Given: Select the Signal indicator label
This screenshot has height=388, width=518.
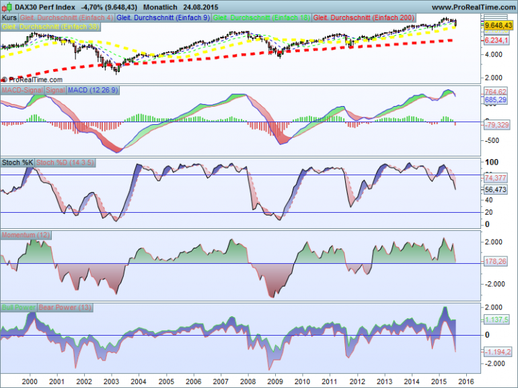Looking at the screenshot, I should [55, 91].
